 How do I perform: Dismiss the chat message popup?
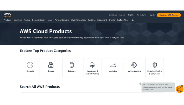[x=140, y=83]
